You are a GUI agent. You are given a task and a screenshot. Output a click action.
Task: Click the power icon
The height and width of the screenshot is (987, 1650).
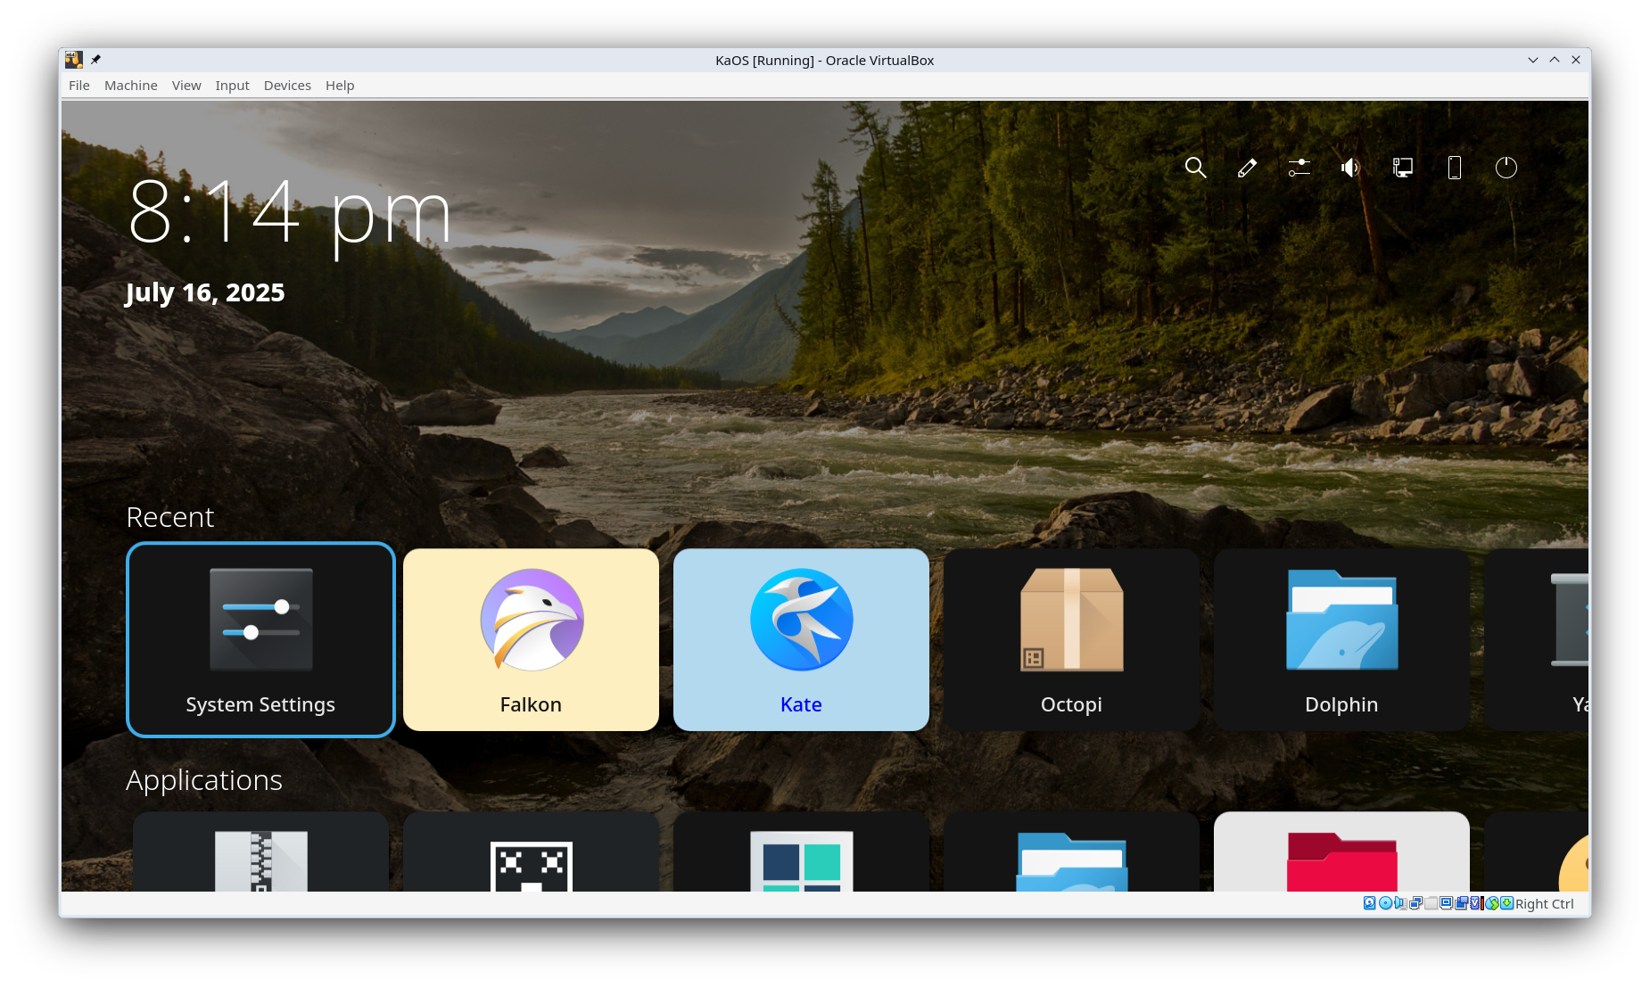click(1506, 168)
